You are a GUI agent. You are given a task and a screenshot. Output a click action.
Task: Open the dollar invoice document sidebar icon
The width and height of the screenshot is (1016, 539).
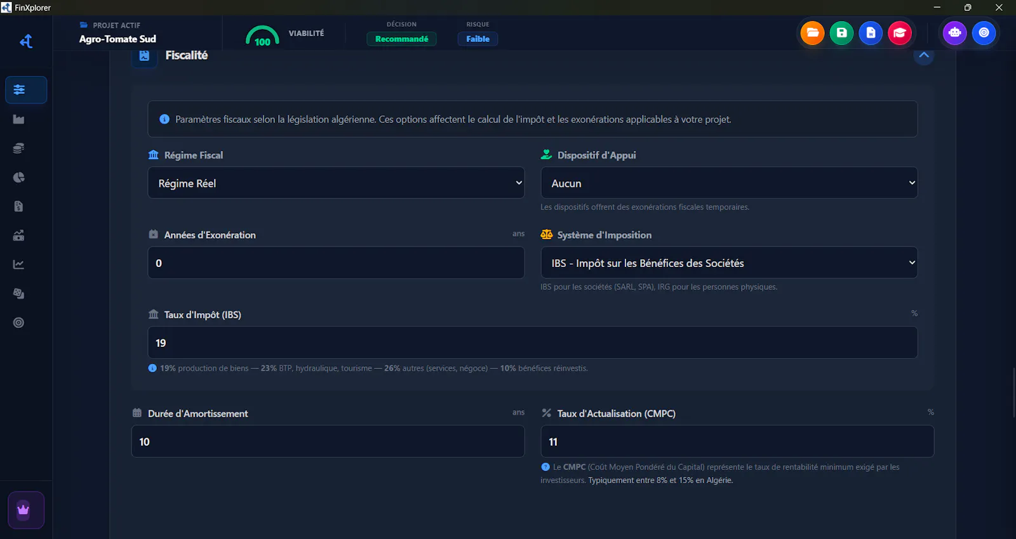point(19,206)
